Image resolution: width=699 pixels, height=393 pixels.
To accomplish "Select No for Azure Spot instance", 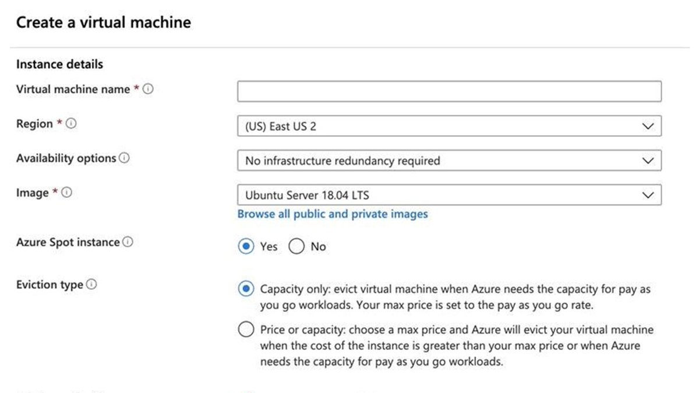I will [x=297, y=246].
